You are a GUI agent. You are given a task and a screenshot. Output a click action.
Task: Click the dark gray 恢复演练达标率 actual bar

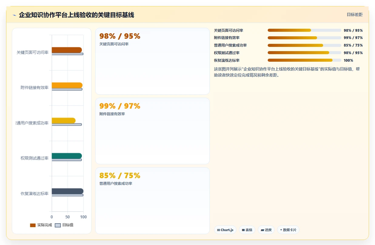(68, 191)
